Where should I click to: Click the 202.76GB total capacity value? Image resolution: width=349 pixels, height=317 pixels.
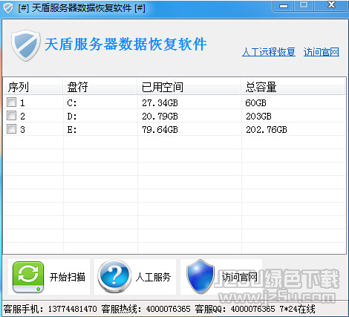[x=267, y=130]
